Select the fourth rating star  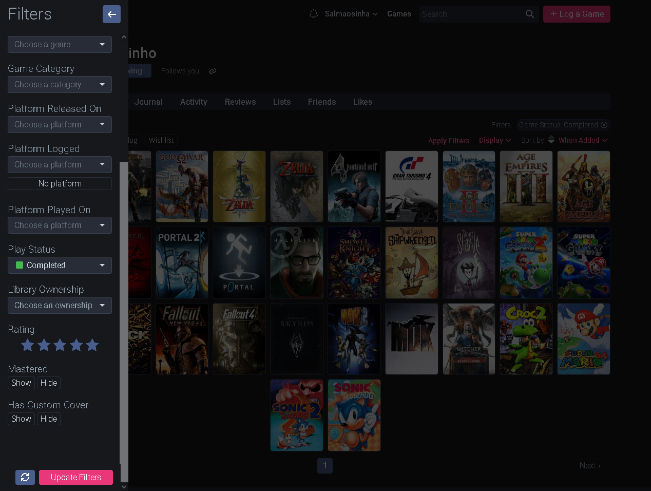pyautogui.click(x=76, y=345)
